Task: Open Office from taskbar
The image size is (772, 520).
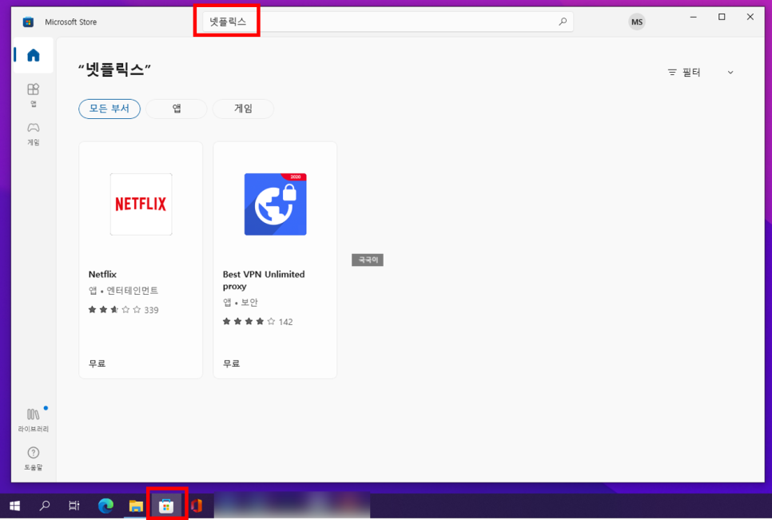Action: click(197, 506)
